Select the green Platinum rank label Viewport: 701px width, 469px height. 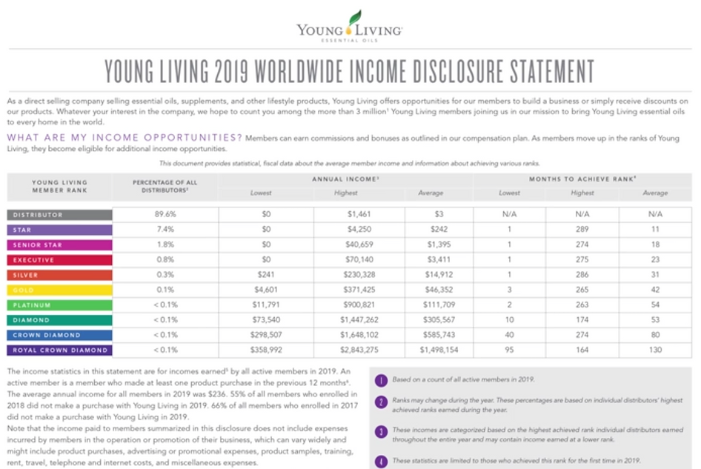tap(59, 305)
